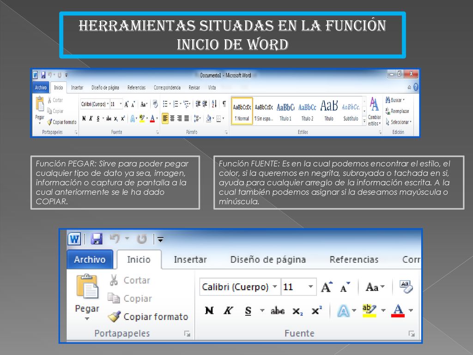Click the decrease indent icon in the Párrafo group
Image resolution: width=473 pixels, height=355 pixels.
point(198,104)
